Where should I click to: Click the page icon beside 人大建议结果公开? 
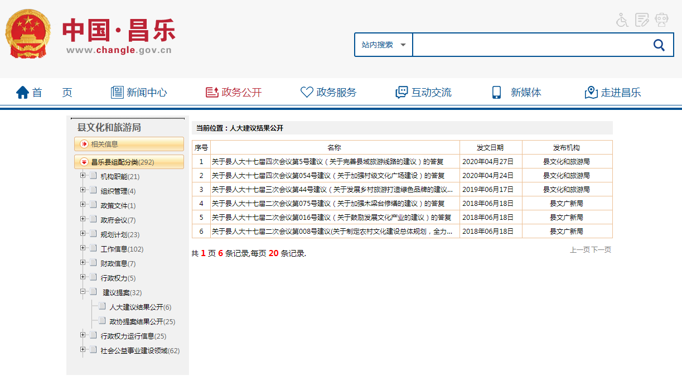pos(102,306)
